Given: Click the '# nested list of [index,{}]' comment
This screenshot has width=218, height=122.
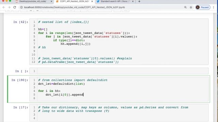Looking at the screenshot, I should coord(63,22).
